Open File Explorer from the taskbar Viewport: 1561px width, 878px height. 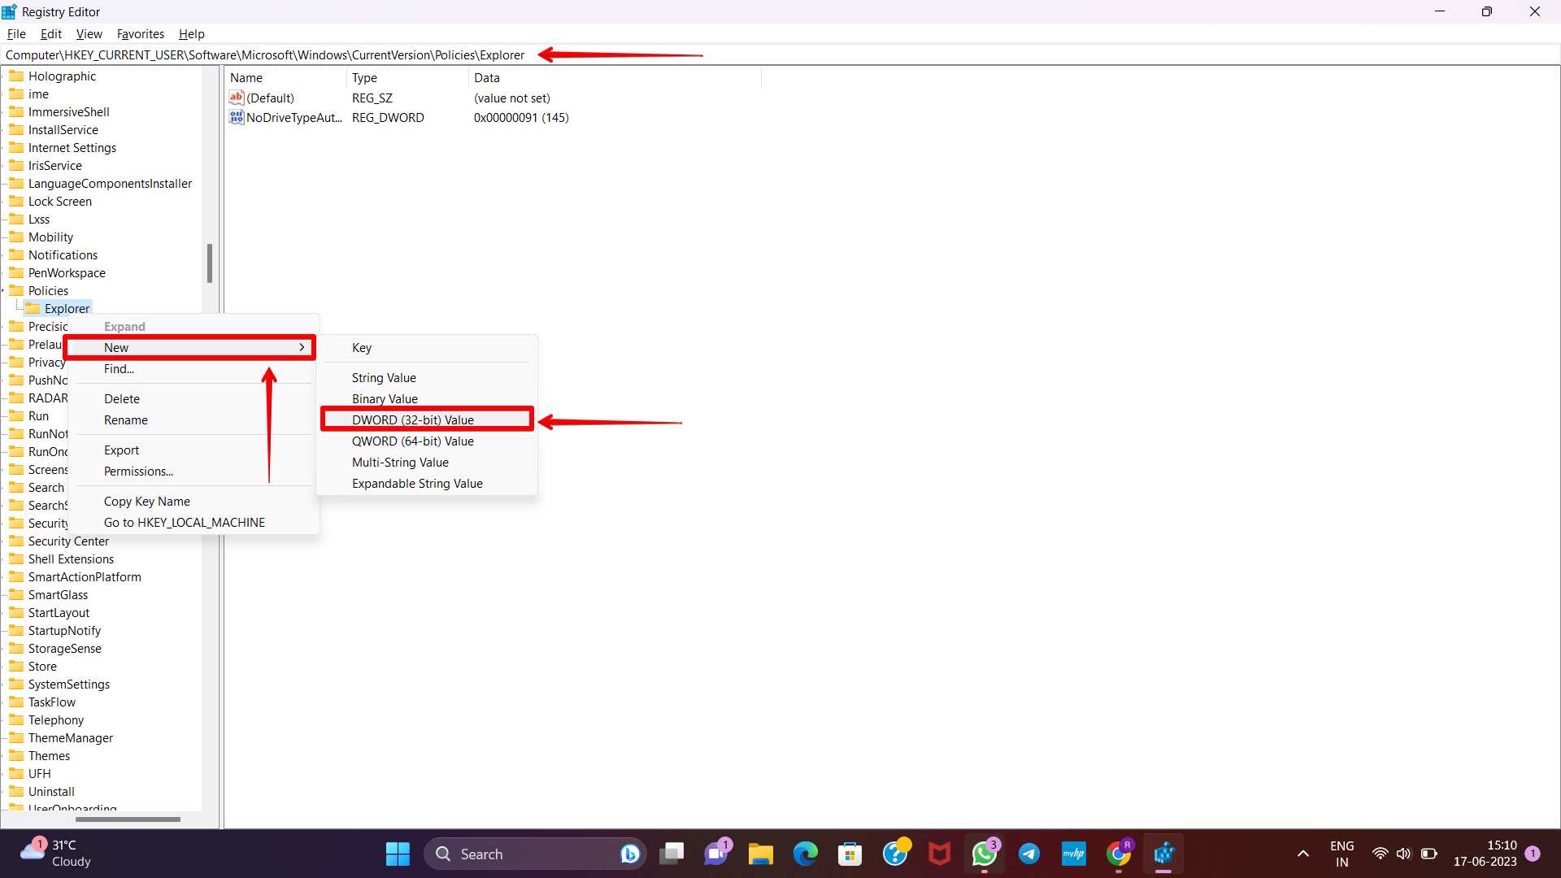(x=760, y=854)
